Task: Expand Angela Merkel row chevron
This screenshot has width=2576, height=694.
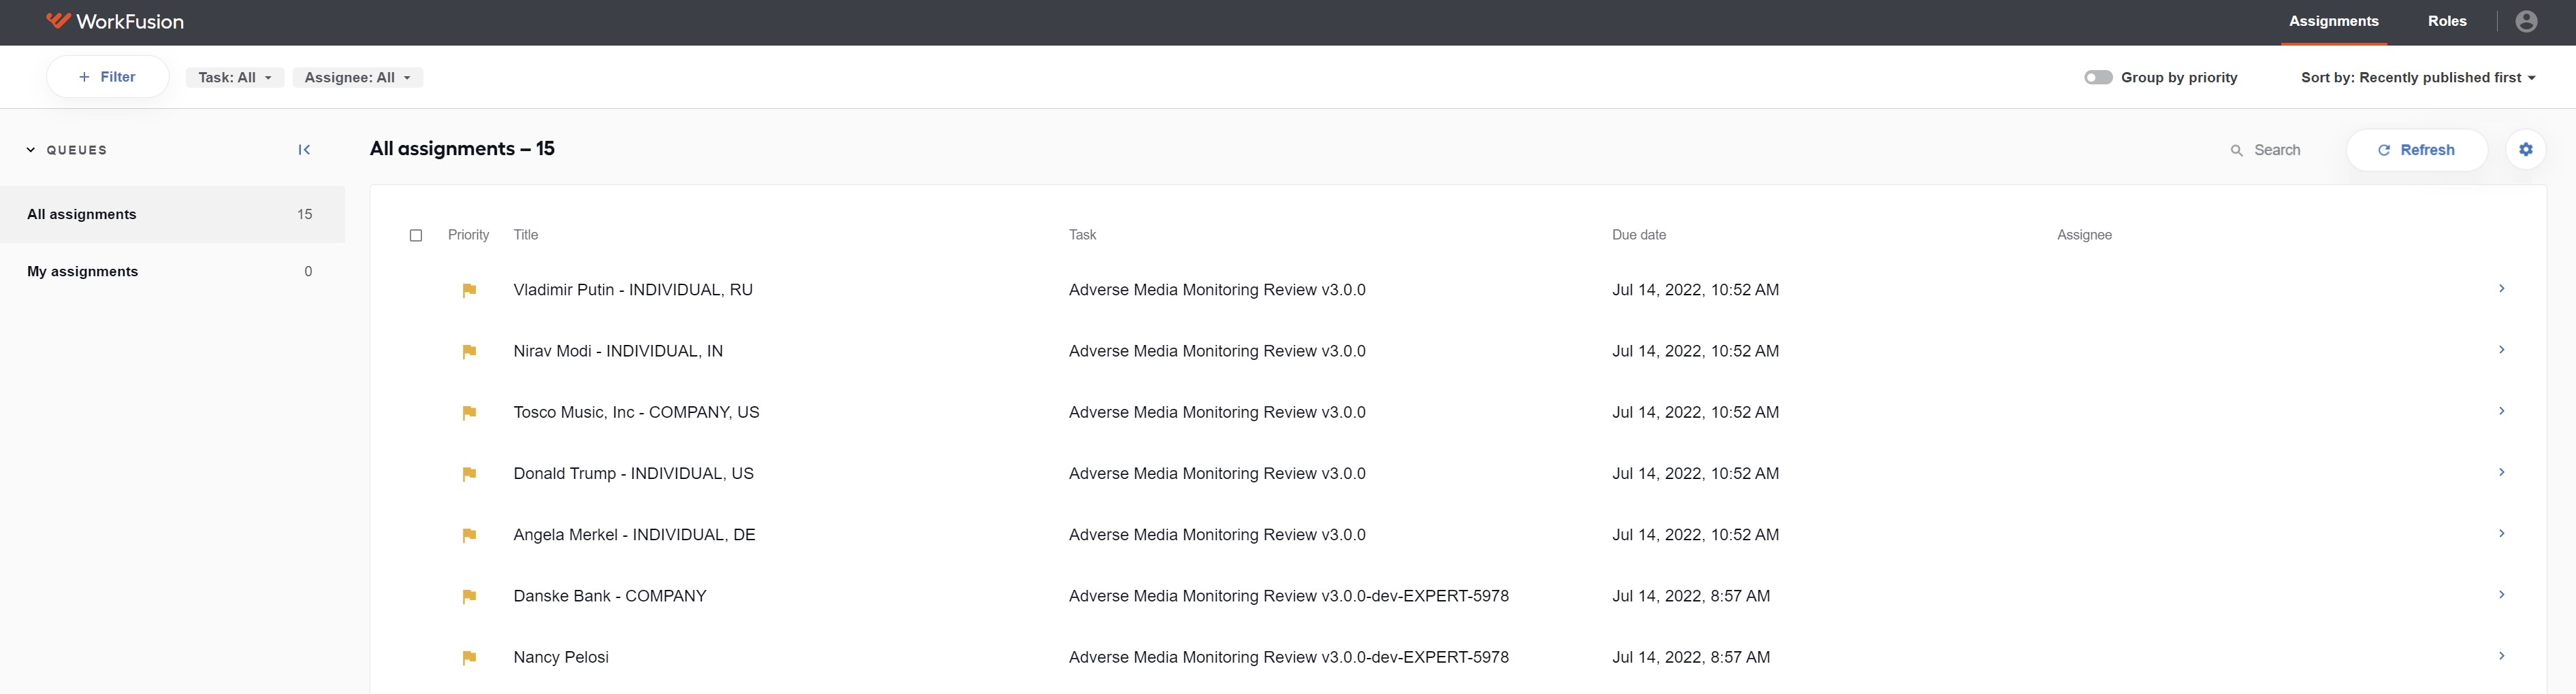Action: click(x=2501, y=533)
